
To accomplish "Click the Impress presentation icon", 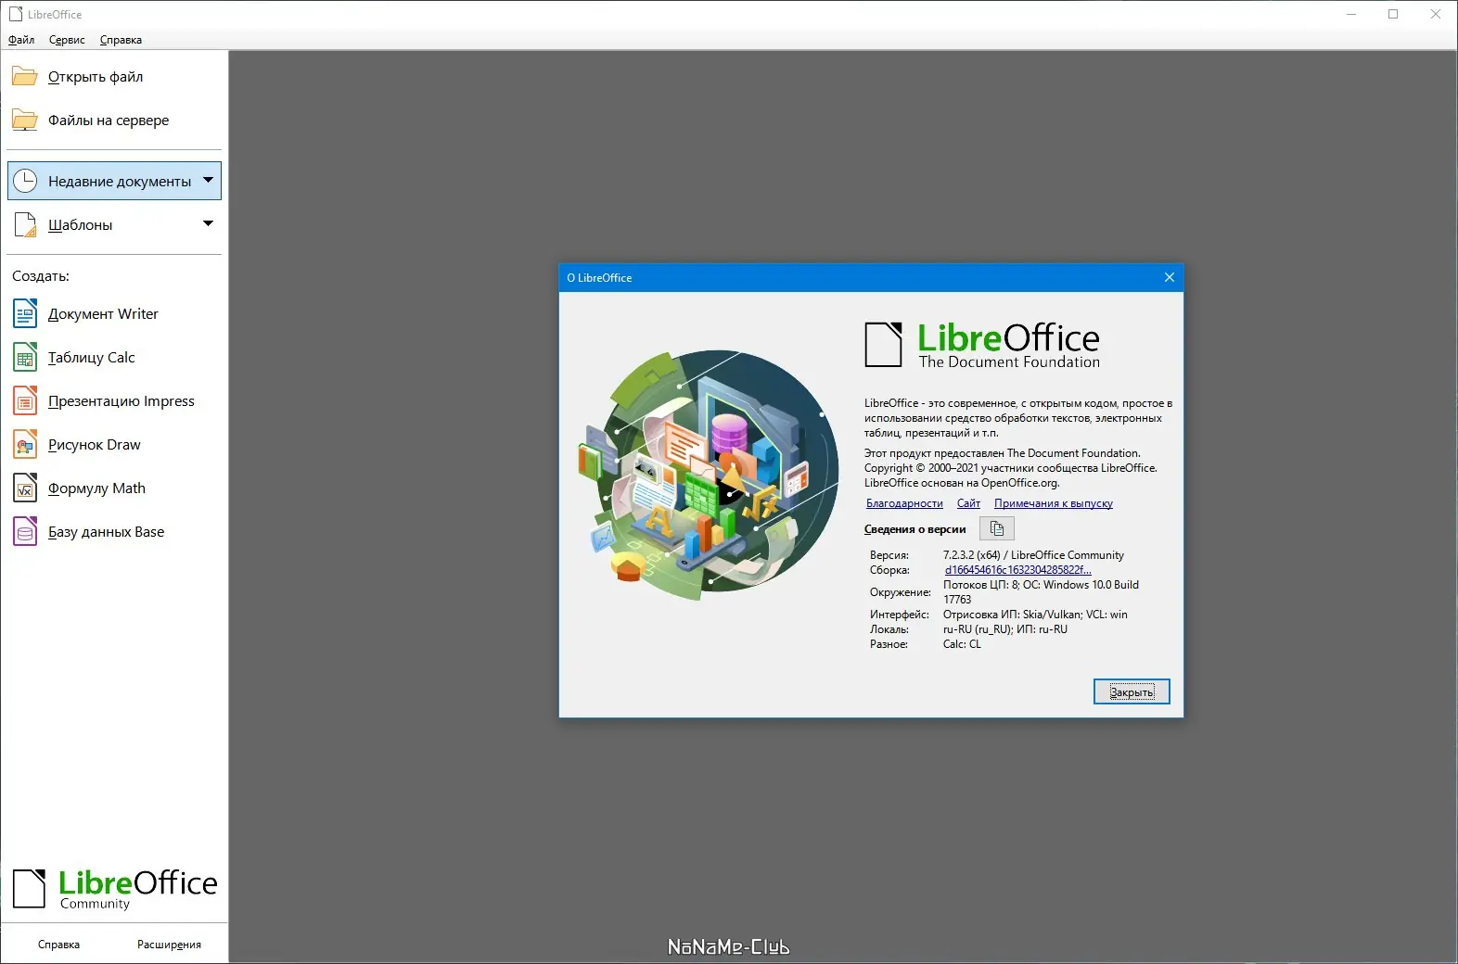I will pyautogui.click(x=25, y=401).
